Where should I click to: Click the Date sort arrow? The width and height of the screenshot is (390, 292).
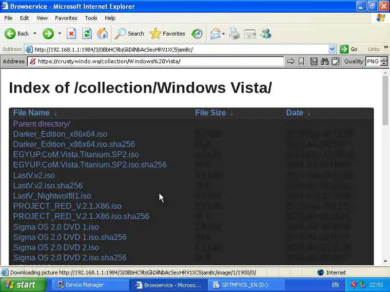point(309,113)
